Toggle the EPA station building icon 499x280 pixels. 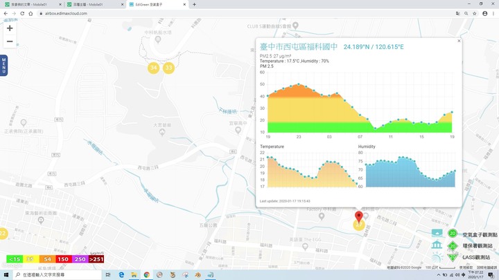[437, 245]
